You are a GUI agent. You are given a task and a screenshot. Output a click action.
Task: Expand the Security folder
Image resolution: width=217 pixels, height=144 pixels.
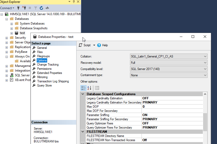(x=7, y=38)
